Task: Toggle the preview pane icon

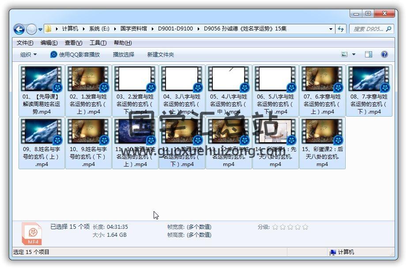Action: [x=368, y=54]
